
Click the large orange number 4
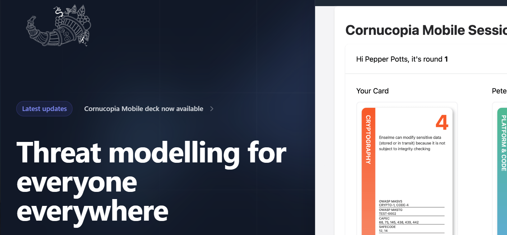tap(442, 123)
